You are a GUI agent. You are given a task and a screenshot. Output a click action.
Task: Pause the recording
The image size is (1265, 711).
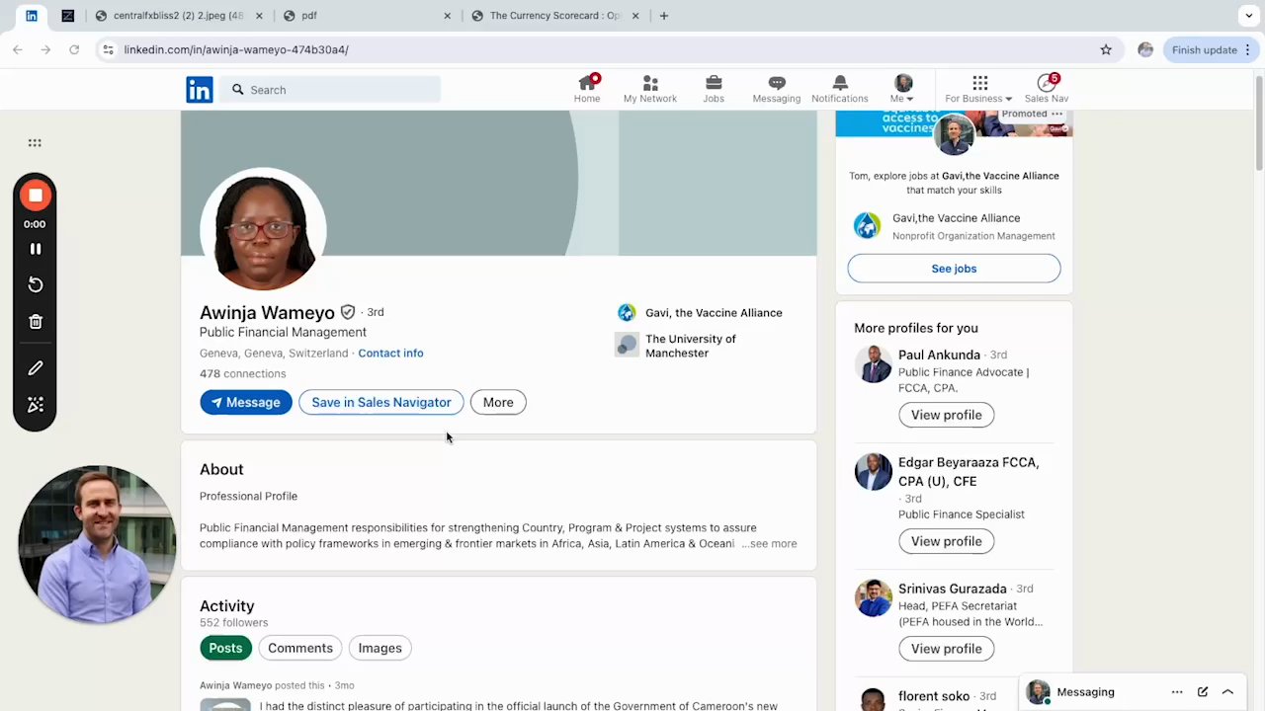click(x=36, y=249)
